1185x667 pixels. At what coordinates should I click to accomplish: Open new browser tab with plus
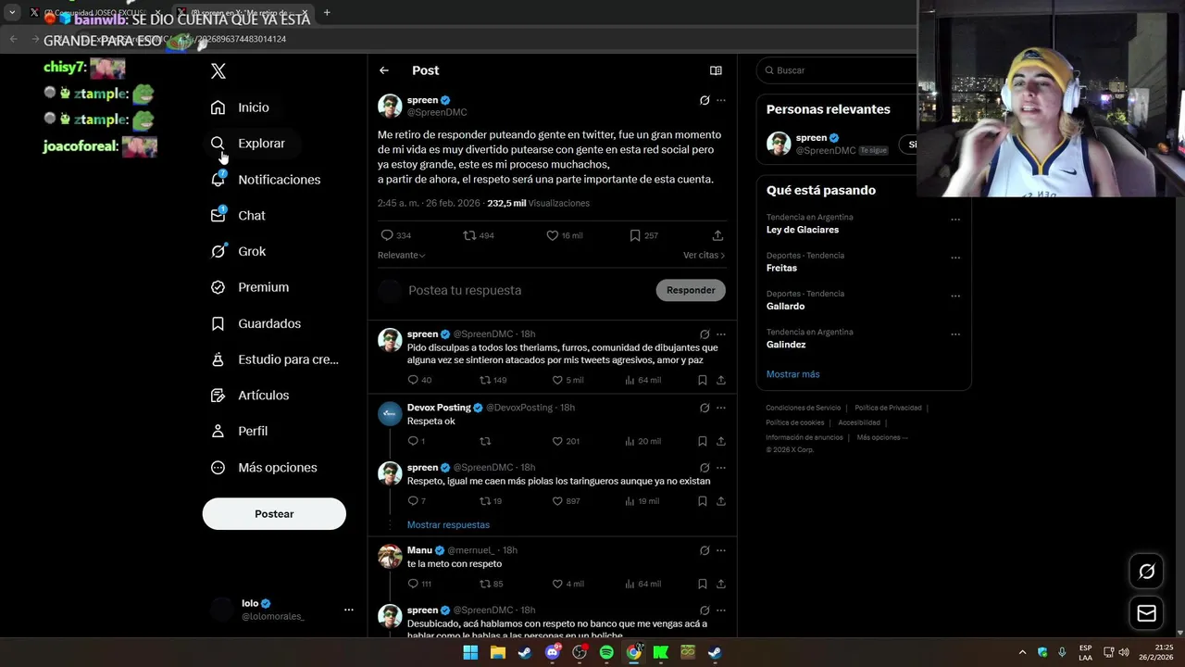click(x=327, y=13)
